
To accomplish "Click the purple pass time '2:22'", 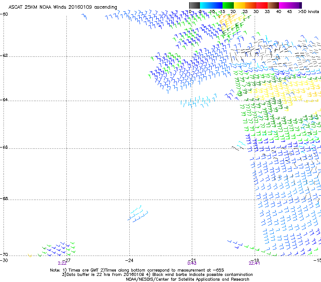I will point(62,263).
